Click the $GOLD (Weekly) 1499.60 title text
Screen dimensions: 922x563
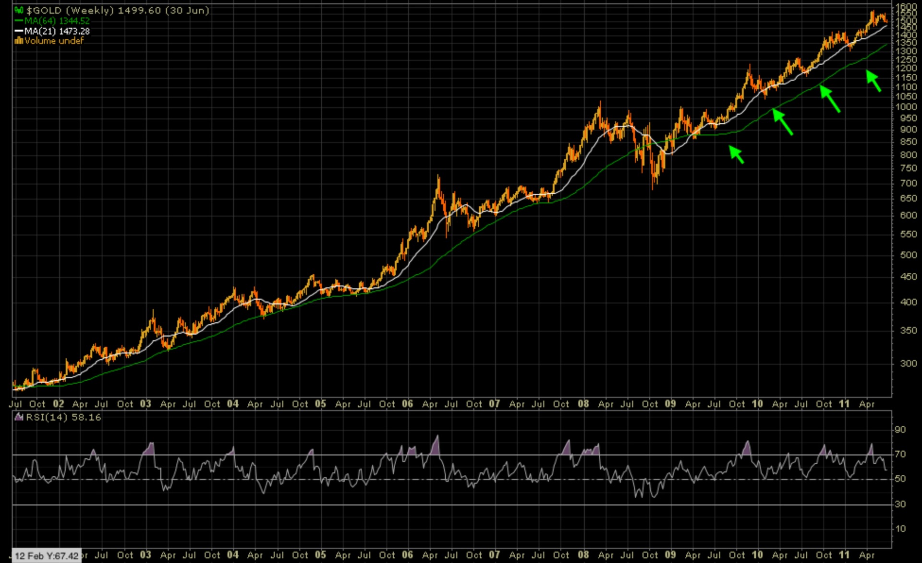coord(118,10)
